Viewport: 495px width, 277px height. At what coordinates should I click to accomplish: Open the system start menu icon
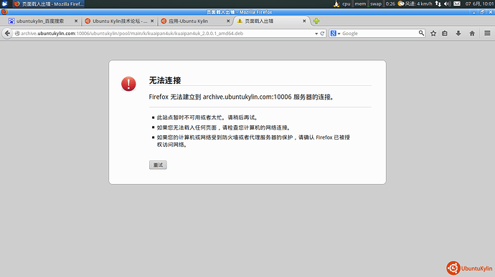click(5, 4)
